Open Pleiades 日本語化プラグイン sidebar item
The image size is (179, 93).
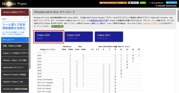pos(15,12)
